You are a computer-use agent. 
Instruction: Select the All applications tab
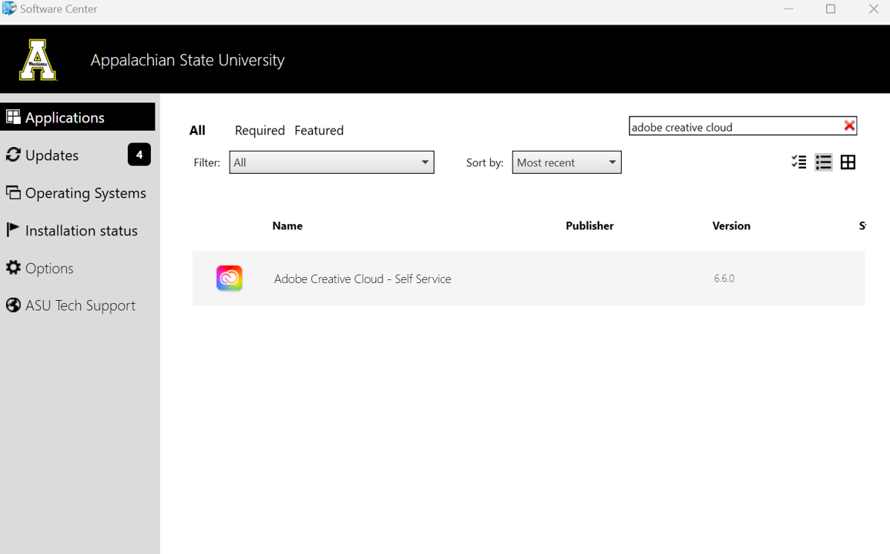[x=197, y=131]
